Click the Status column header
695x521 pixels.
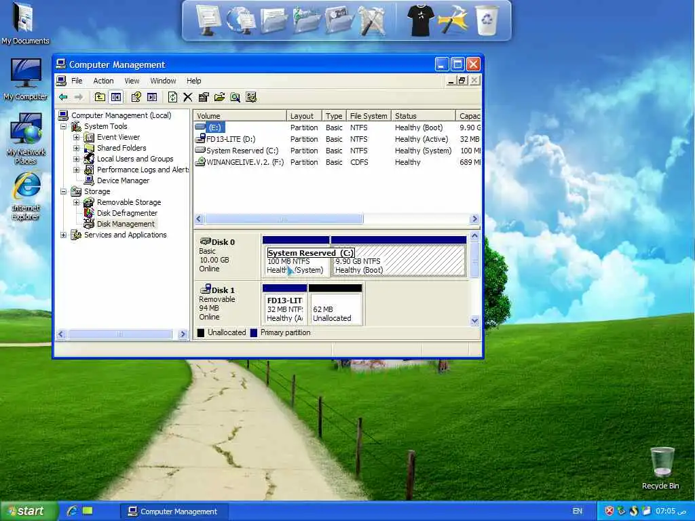424,115
